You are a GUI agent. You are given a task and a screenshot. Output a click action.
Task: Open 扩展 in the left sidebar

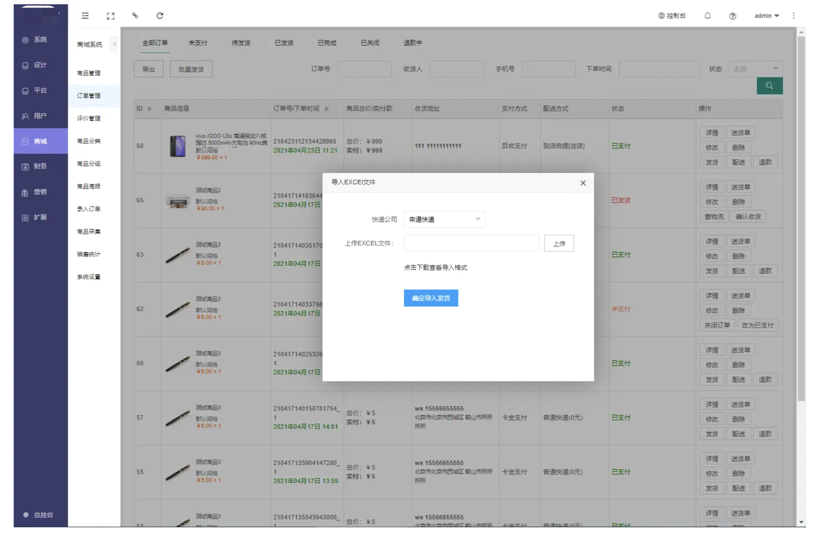click(x=41, y=217)
